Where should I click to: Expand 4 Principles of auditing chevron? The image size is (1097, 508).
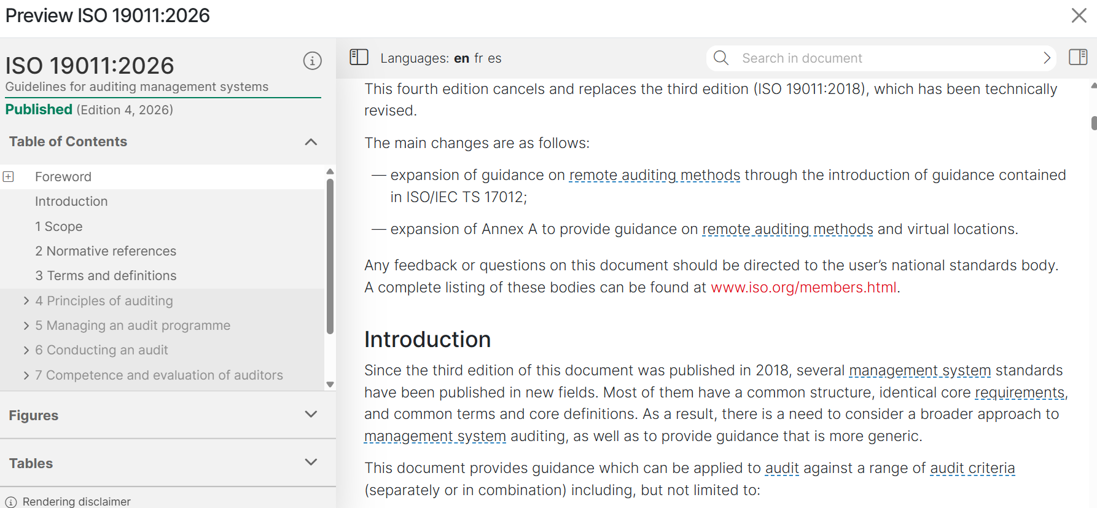tap(26, 300)
